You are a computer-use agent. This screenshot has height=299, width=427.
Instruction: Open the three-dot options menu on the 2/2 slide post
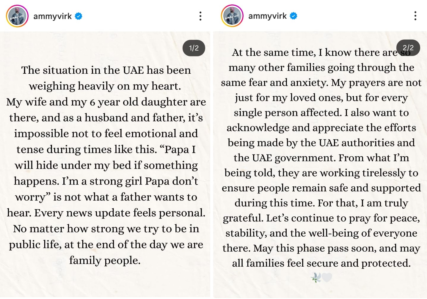415,16
